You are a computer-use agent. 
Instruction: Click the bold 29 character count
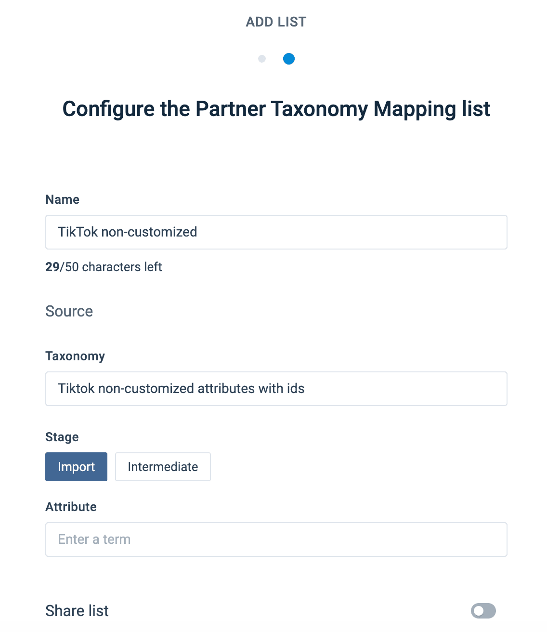click(52, 267)
